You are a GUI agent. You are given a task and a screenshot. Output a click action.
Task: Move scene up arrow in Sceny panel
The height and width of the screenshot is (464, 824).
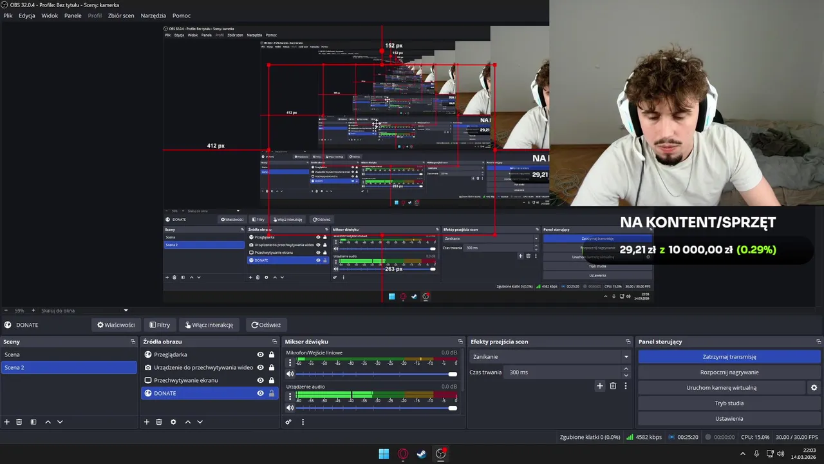(48, 422)
